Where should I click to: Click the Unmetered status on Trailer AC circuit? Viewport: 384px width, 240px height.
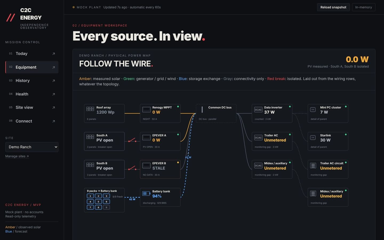pyautogui.click(x=331, y=168)
